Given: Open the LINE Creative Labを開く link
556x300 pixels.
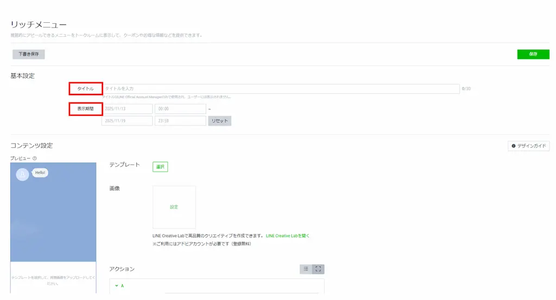Looking at the screenshot, I should (287, 236).
